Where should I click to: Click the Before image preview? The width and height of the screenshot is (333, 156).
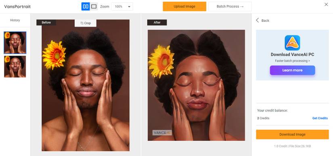pos(86,85)
